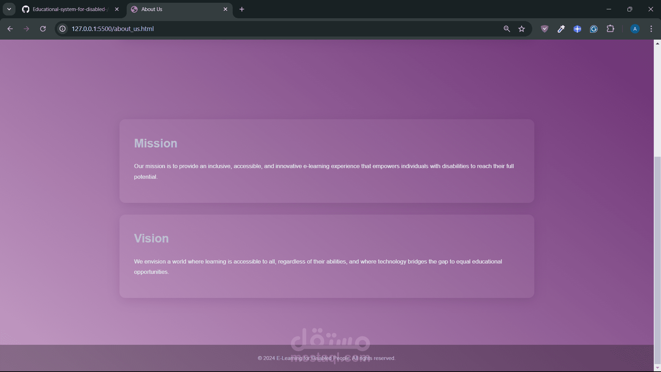The image size is (661, 372).
Task: Open the site information icon
Action: (x=63, y=29)
